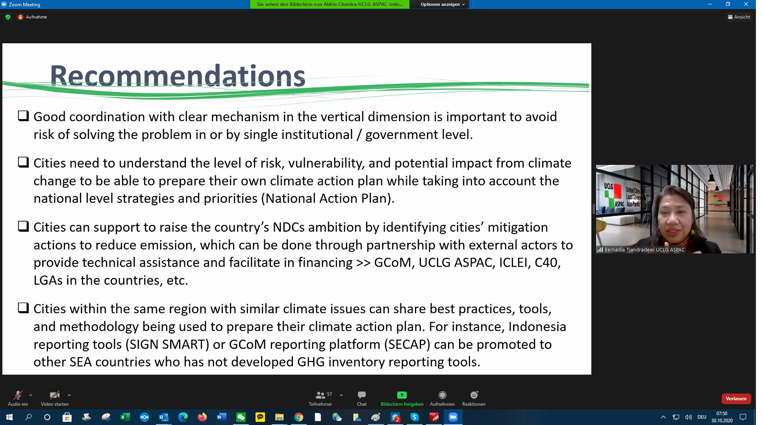The width and height of the screenshot is (763, 425).
Task: Expand the audio options arrow
Action: pos(31,395)
